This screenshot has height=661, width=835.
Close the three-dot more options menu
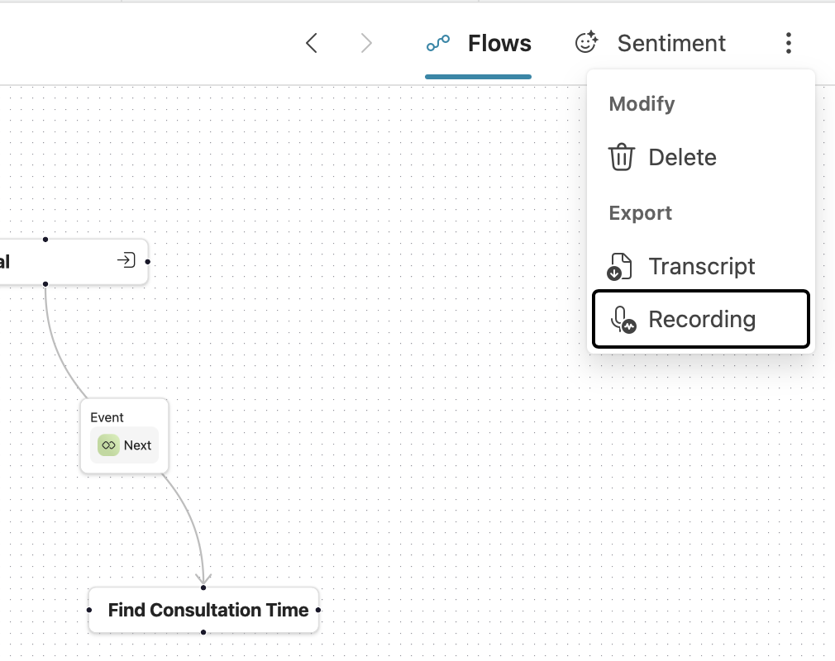[789, 44]
